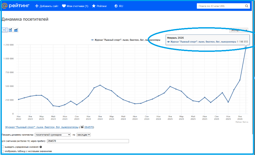This screenshot has height=155, width=255.
Task: Select the line chart view icon
Action: (x=5, y=30)
